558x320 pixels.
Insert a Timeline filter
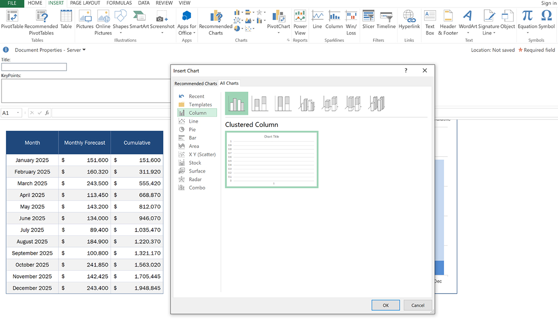(386, 21)
